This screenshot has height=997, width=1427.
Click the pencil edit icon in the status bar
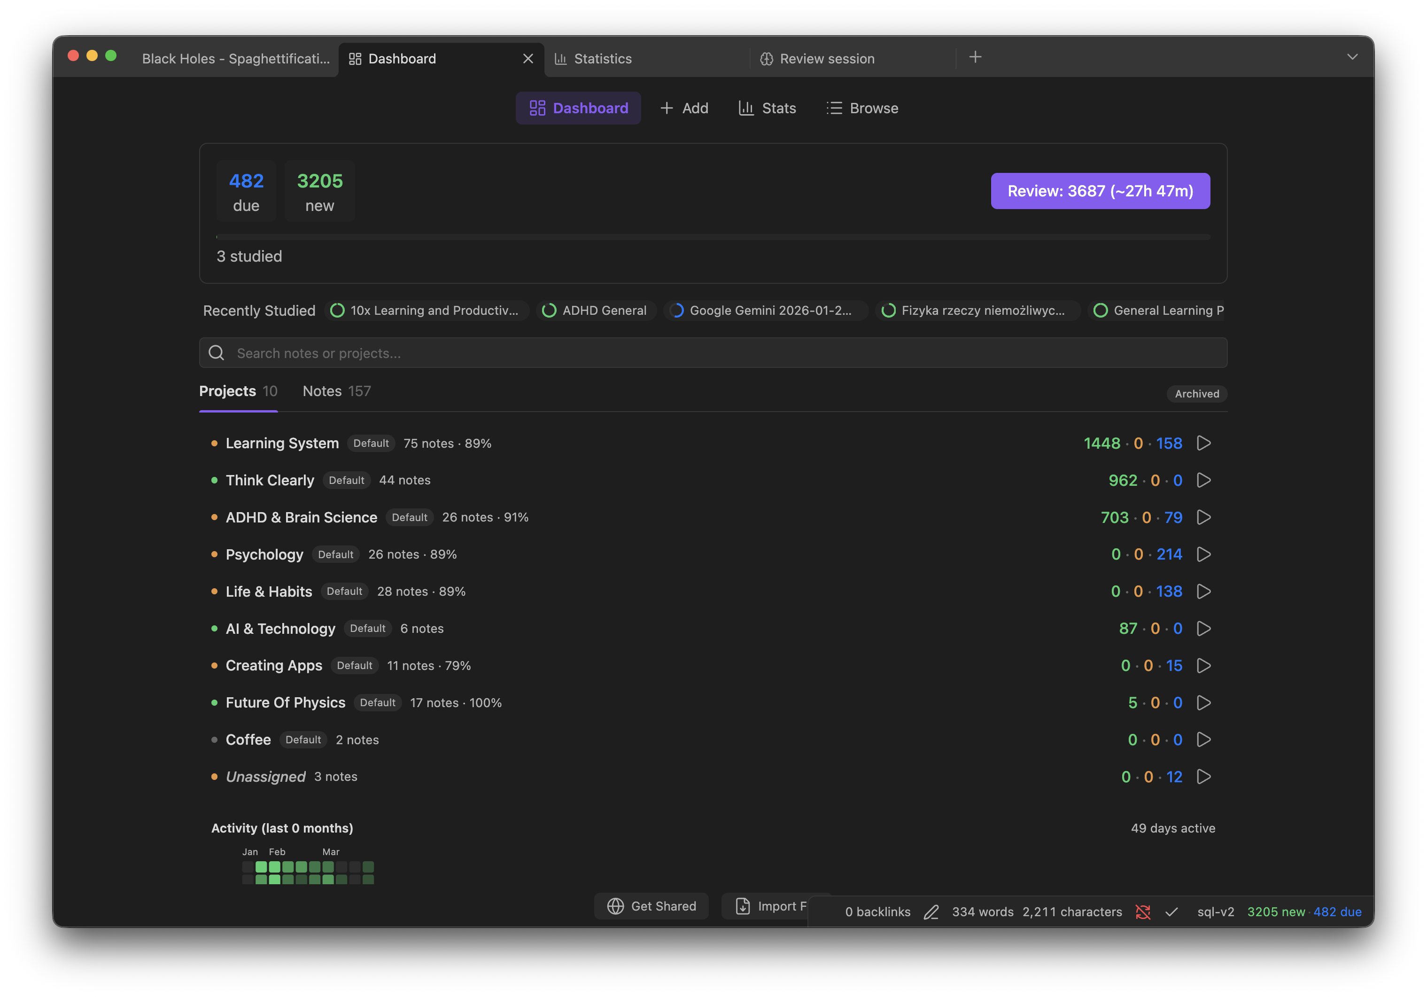[931, 912]
